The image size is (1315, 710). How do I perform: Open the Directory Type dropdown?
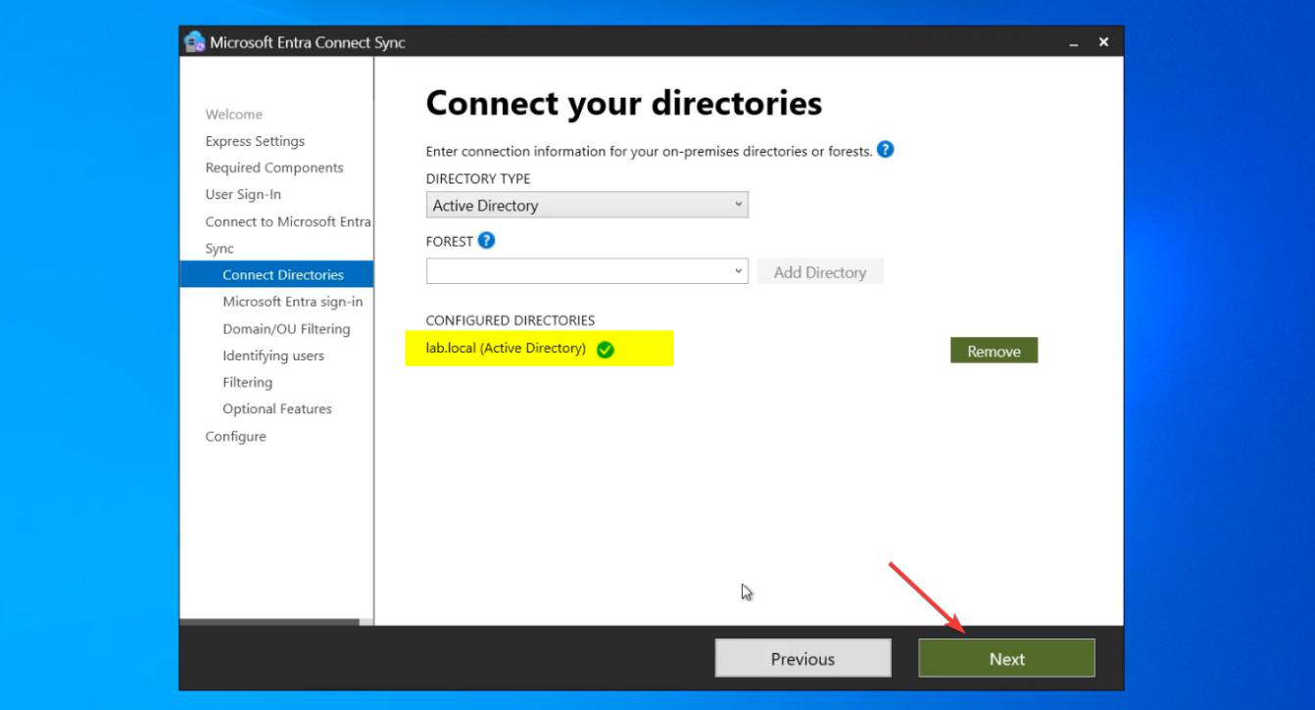[x=587, y=205]
